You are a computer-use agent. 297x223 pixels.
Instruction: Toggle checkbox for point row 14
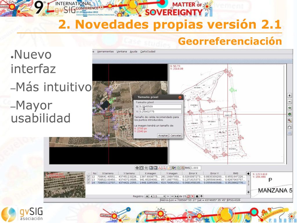click(x=88, y=183)
